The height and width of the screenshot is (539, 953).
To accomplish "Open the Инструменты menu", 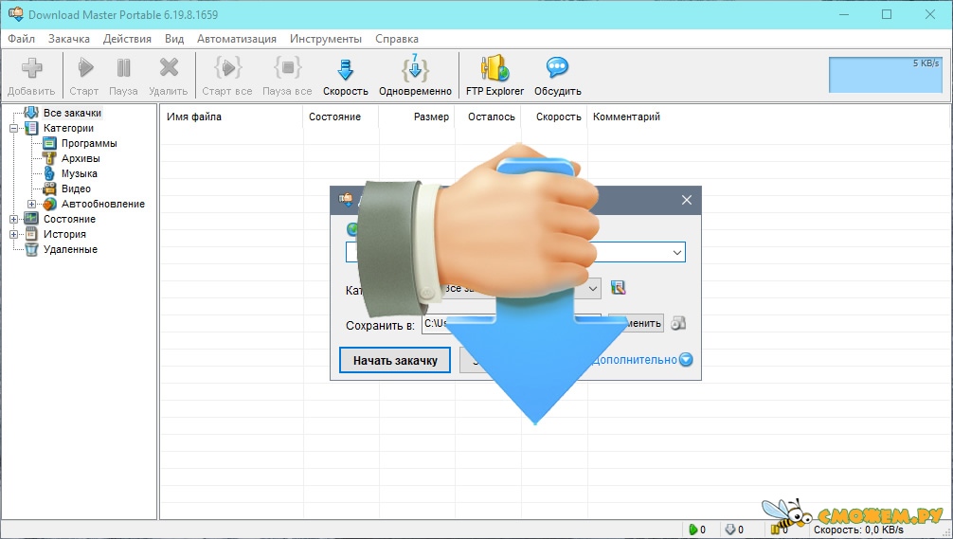I will click(x=325, y=39).
